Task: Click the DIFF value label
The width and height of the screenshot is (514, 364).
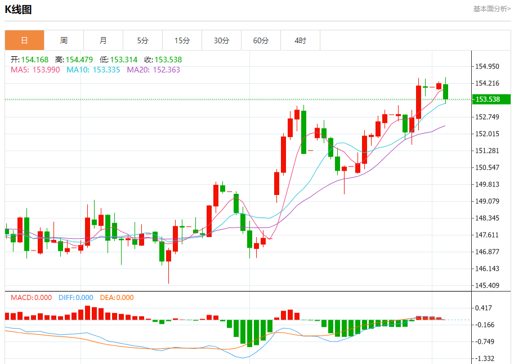Action: (76, 298)
